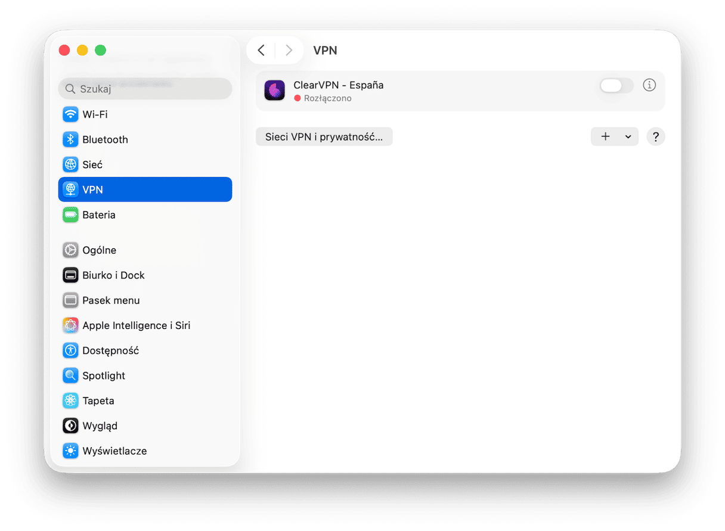Image resolution: width=725 pixels, height=531 pixels.
Task: Navigate back with the left chevron
Action: (261, 51)
